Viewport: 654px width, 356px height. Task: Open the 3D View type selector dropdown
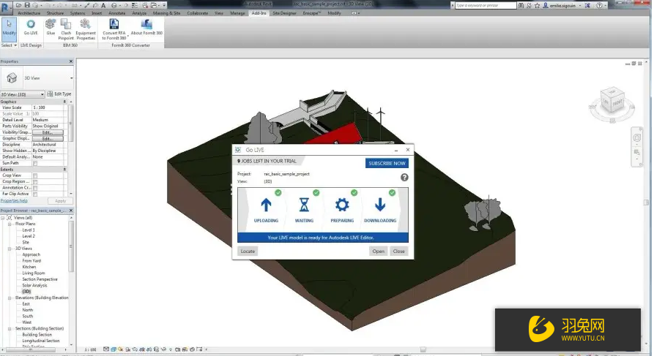pos(71,78)
